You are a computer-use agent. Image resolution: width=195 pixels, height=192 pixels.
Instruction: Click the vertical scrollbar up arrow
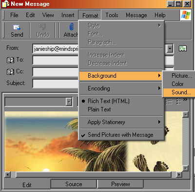coord(185,115)
